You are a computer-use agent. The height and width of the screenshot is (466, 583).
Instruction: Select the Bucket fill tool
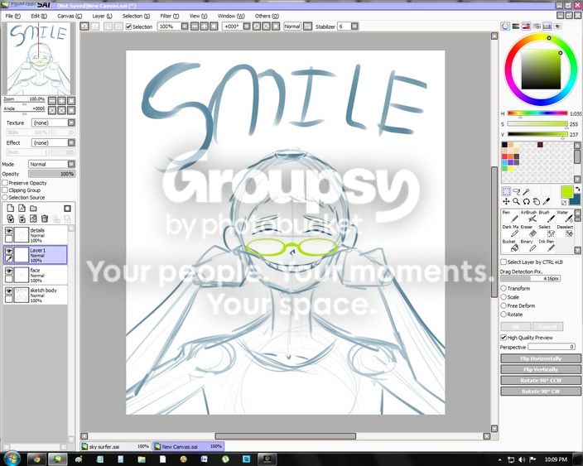(x=510, y=245)
